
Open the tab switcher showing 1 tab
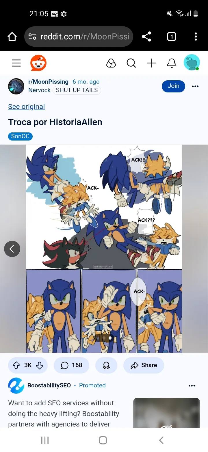[x=172, y=37]
